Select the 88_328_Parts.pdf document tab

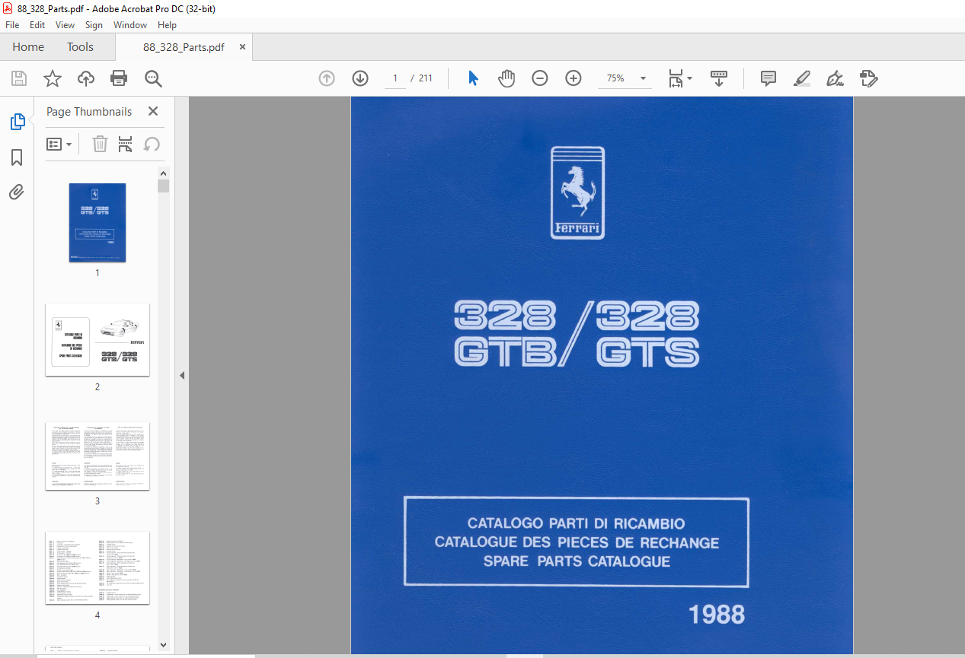click(x=184, y=47)
